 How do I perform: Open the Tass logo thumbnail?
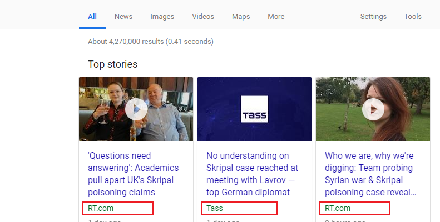(255, 109)
